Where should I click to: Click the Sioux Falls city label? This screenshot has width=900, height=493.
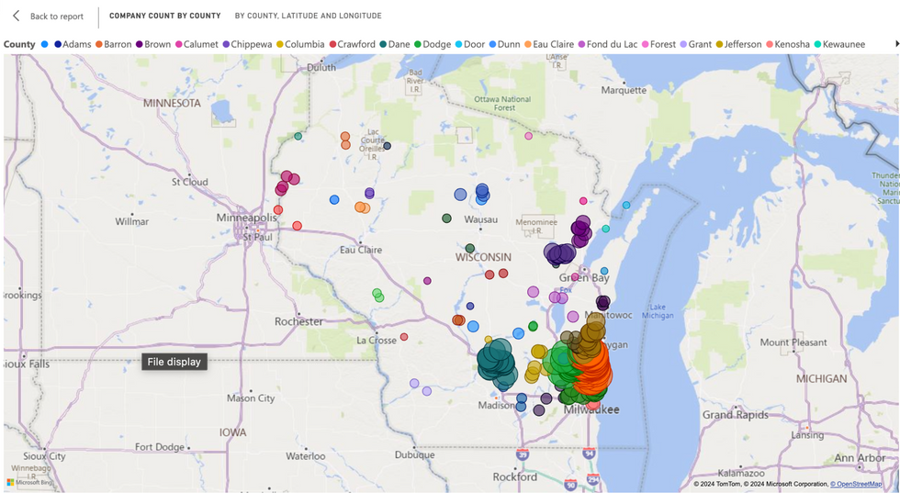click(26, 364)
